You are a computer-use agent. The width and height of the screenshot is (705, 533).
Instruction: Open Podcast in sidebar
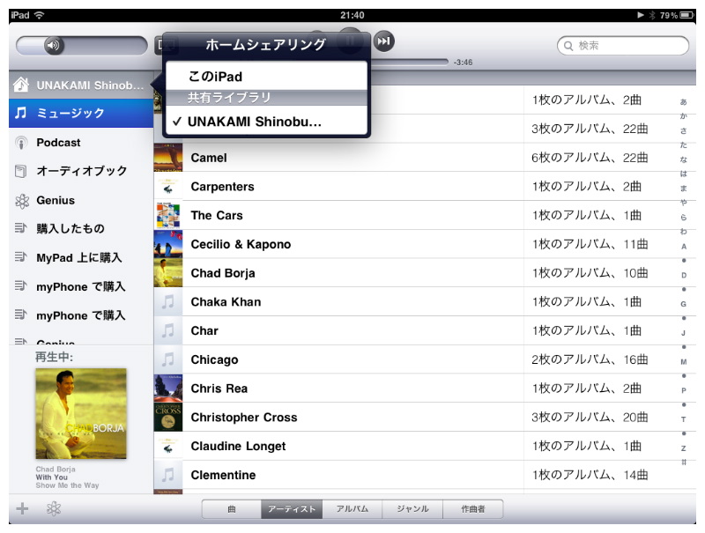(x=81, y=143)
